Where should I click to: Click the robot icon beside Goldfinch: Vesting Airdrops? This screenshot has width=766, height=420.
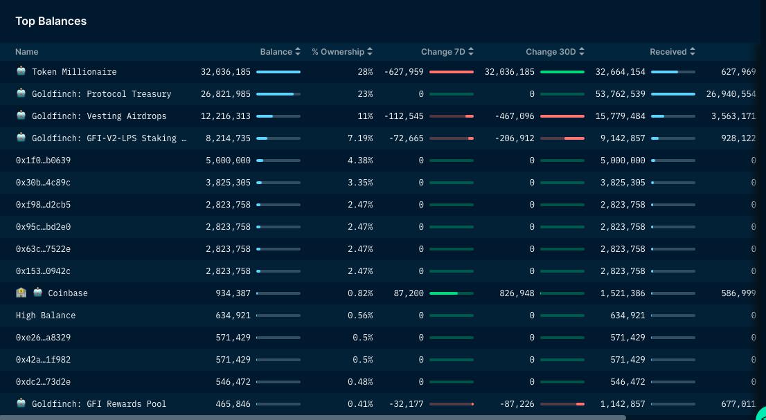coord(21,116)
